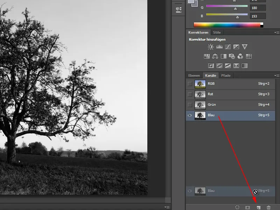Add an Invert adjustment
Viewport: 280px width, 210px height.
point(211,66)
